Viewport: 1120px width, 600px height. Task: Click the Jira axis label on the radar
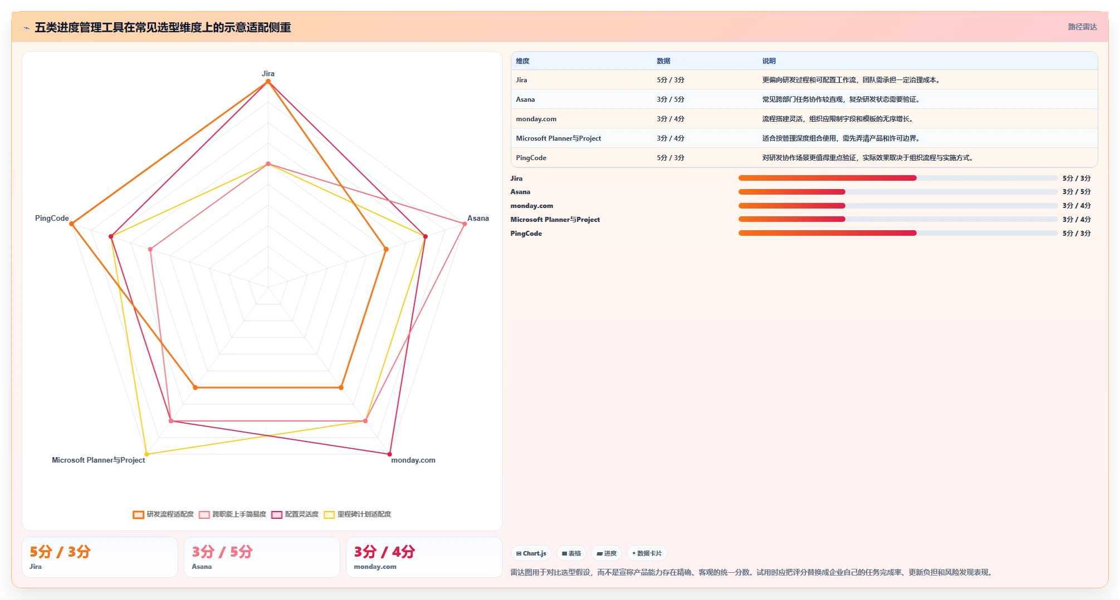click(268, 73)
